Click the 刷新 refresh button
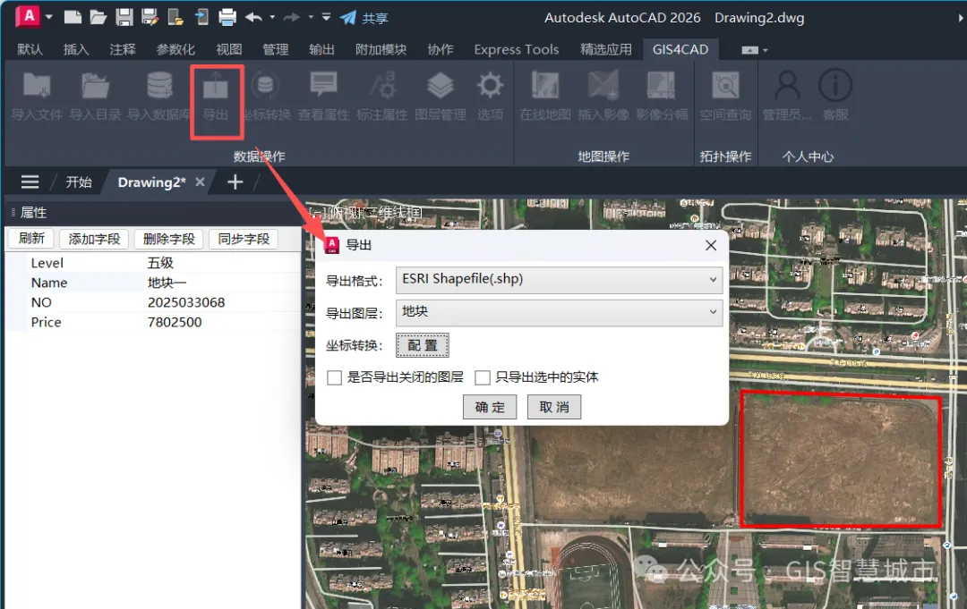This screenshot has height=609, width=967. coord(30,238)
